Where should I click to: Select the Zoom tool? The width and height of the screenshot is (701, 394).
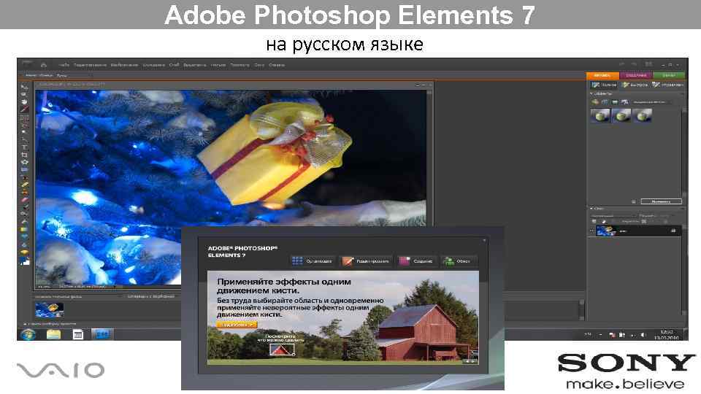coord(24,94)
